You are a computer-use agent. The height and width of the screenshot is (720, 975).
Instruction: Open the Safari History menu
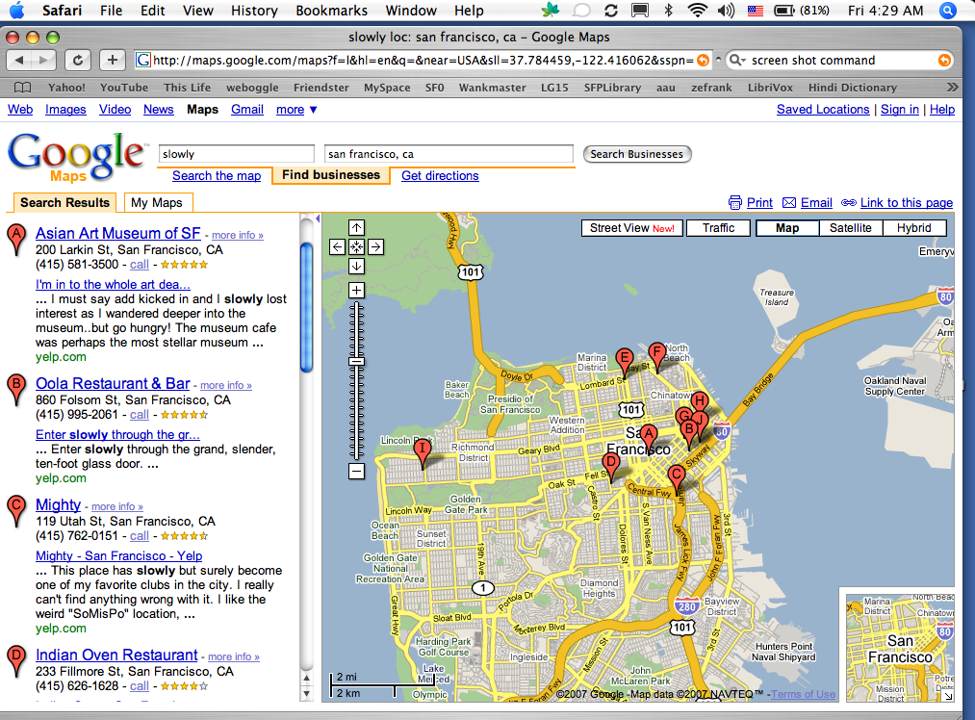254,11
